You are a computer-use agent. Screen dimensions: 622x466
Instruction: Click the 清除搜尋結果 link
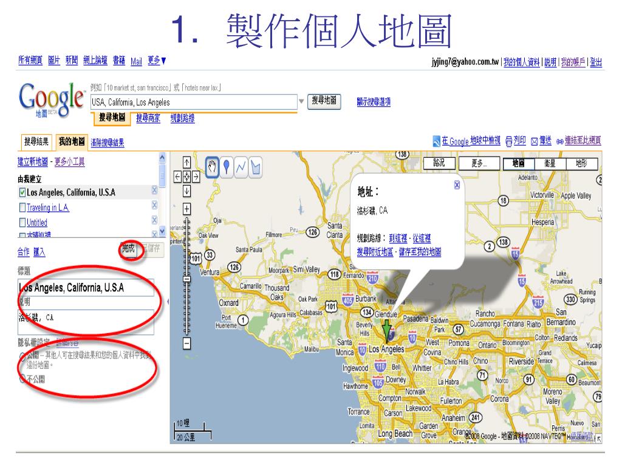click(x=108, y=143)
